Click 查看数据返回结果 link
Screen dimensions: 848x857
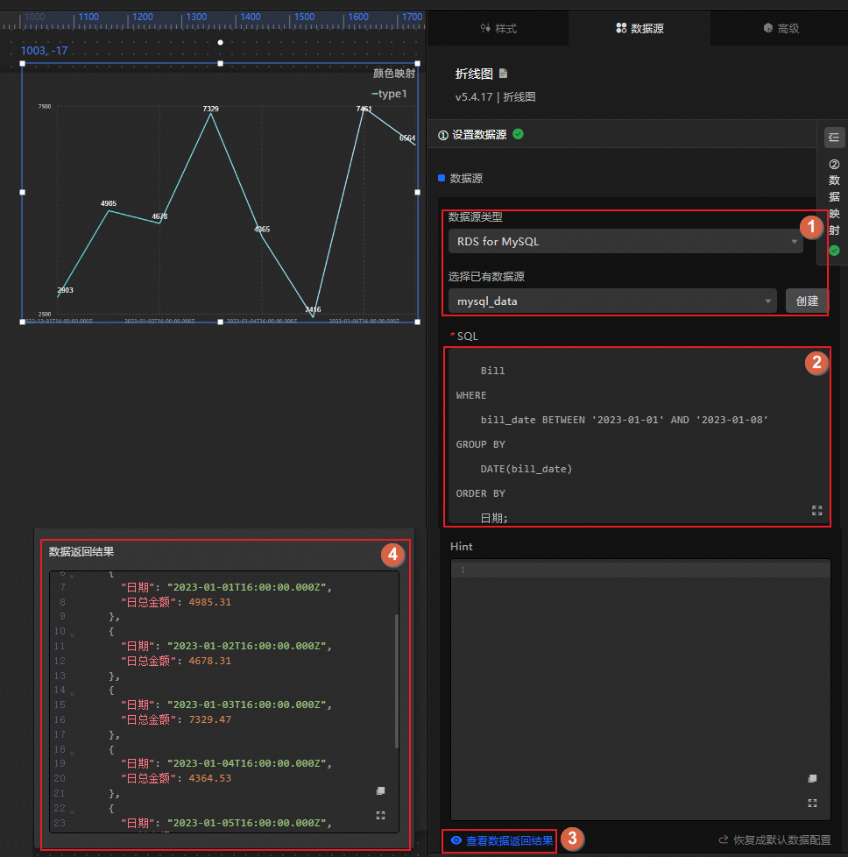pos(509,840)
